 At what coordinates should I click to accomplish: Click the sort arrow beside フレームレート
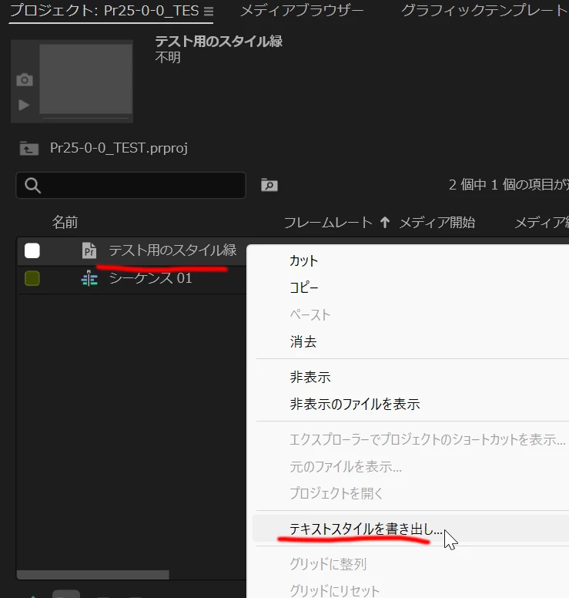(x=385, y=222)
